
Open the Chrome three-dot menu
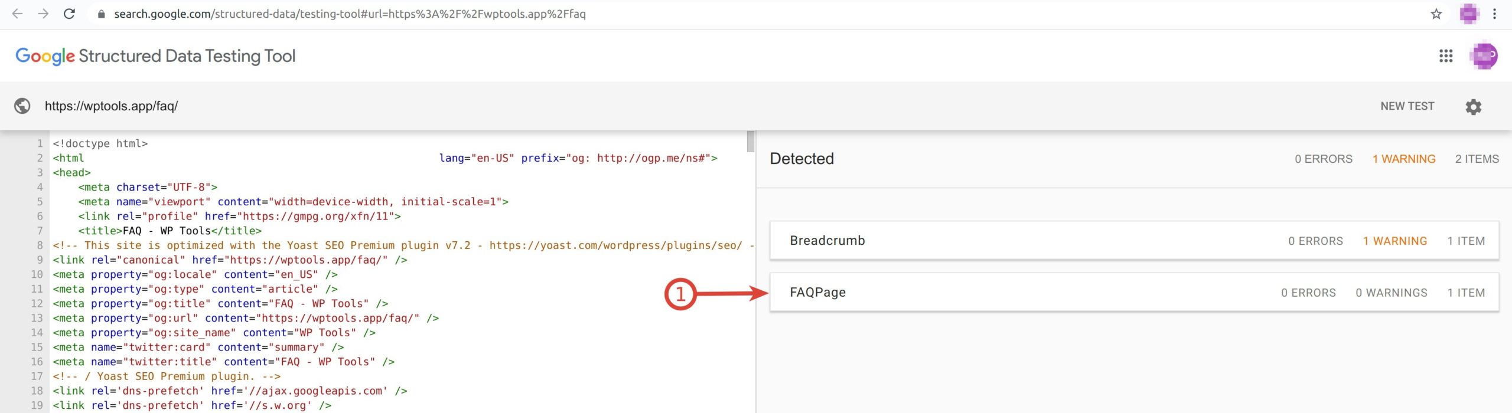click(1494, 14)
